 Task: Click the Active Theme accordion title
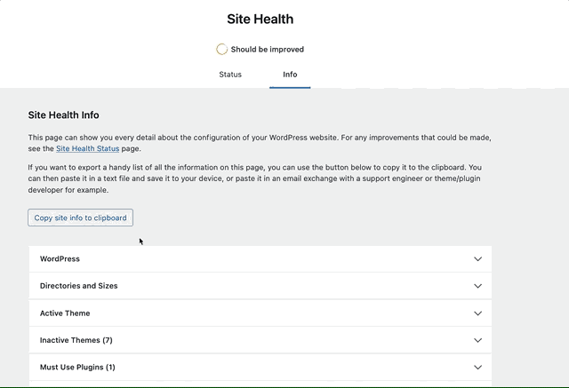click(65, 313)
